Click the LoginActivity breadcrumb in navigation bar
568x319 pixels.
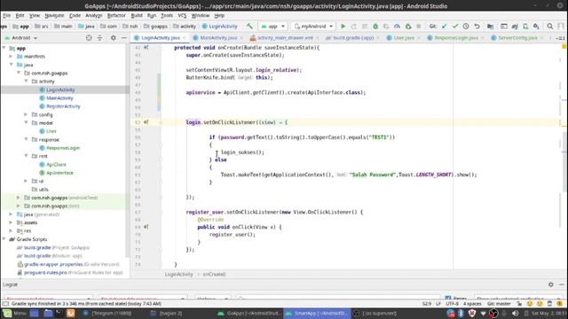tap(219, 27)
